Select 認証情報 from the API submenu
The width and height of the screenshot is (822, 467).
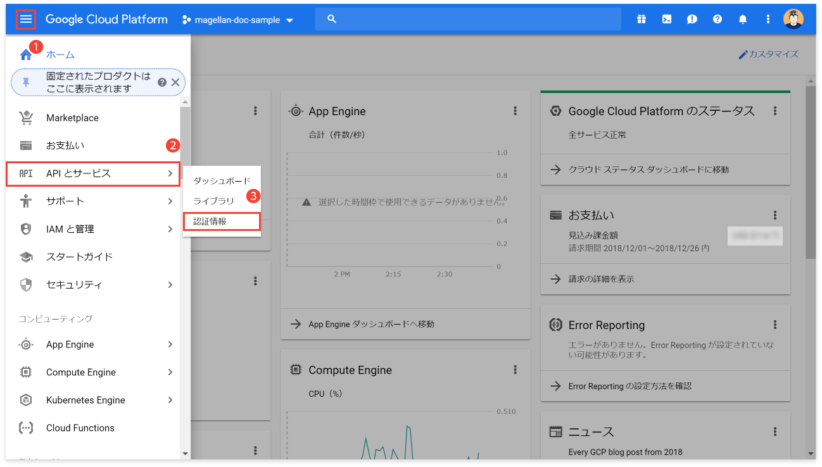pyautogui.click(x=222, y=221)
